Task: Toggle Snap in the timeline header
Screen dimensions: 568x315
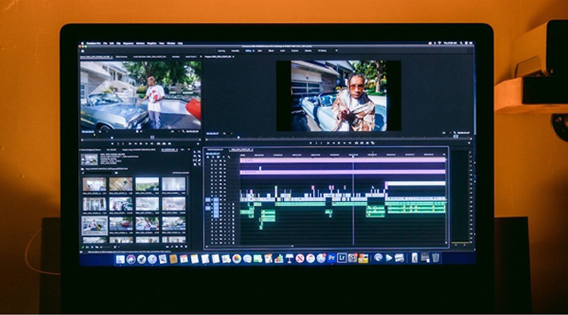Action: (213, 157)
